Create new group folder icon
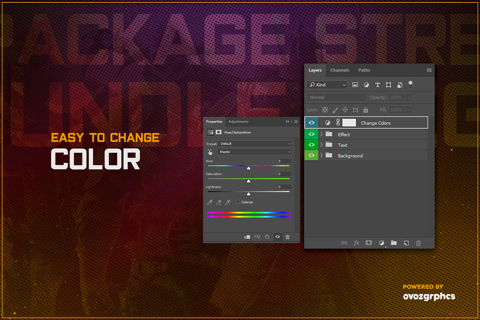 click(394, 243)
